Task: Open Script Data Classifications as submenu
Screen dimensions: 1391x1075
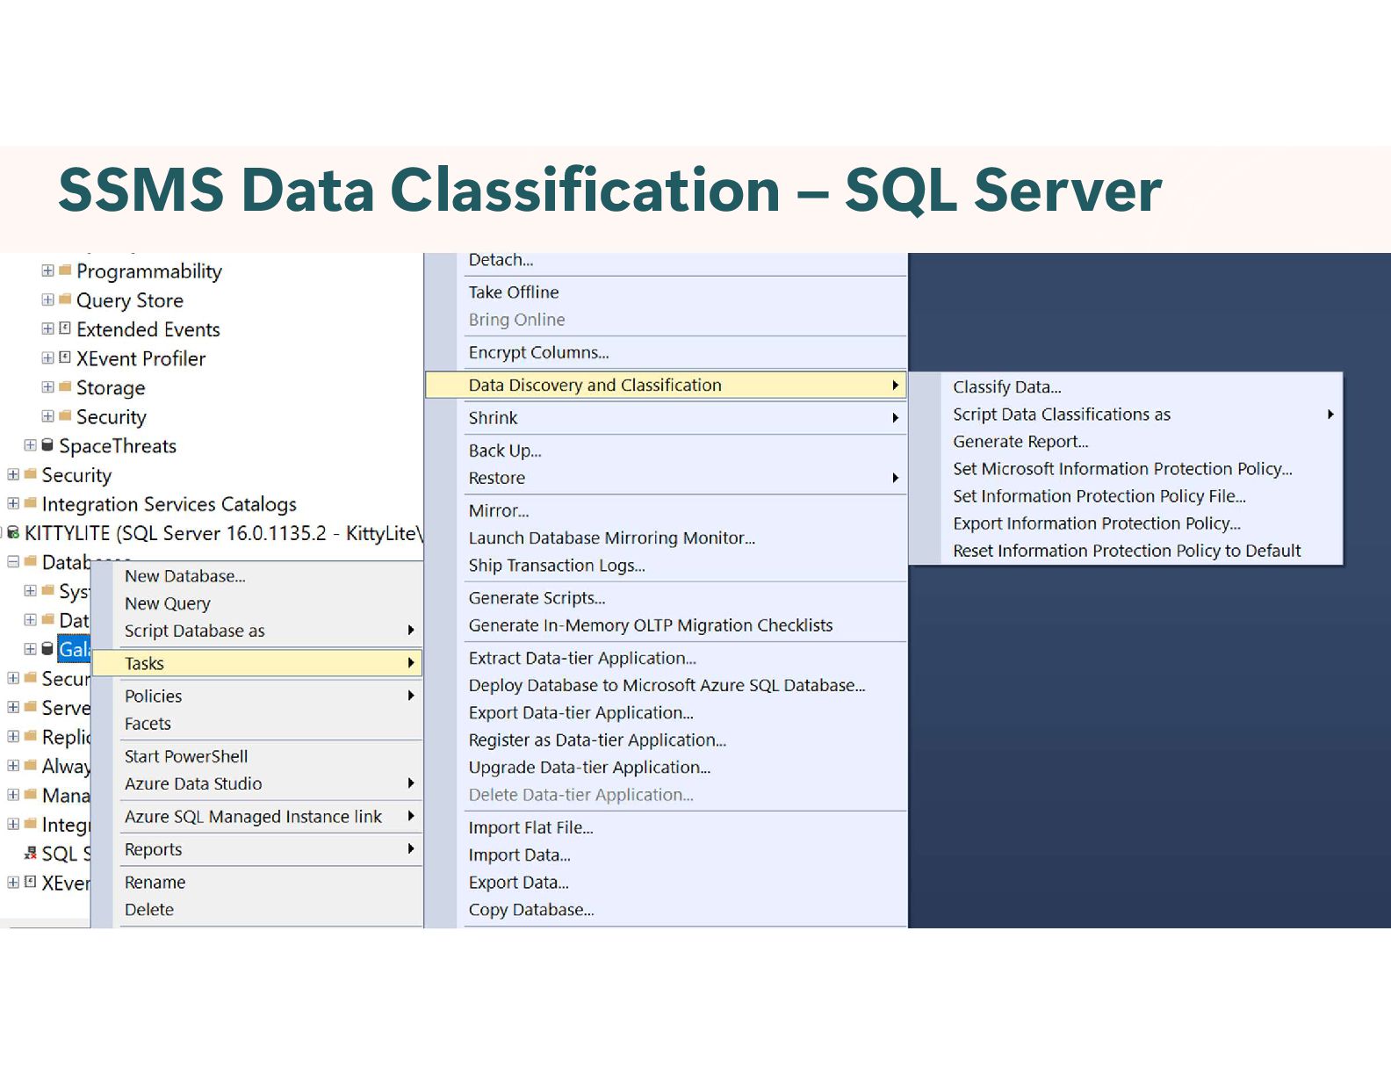Action: pos(1126,414)
